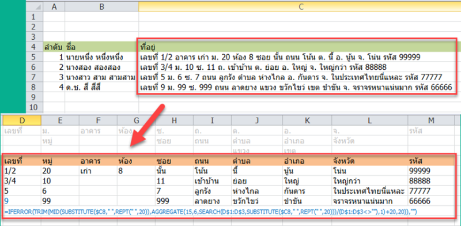Click the ชื่อ header cell
The width and height of the screenshot is (461, 226).
[102, 47]
